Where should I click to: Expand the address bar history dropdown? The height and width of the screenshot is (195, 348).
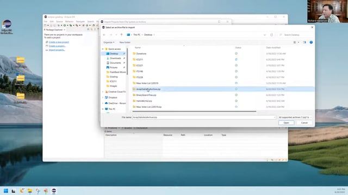(265, 35)
